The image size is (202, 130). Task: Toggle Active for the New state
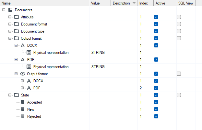click(156, 109)
